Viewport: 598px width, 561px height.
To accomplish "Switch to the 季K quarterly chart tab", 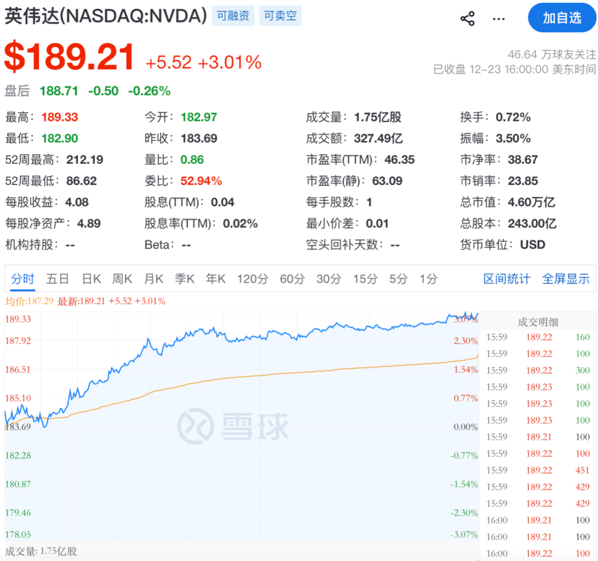I will point(184,279).
